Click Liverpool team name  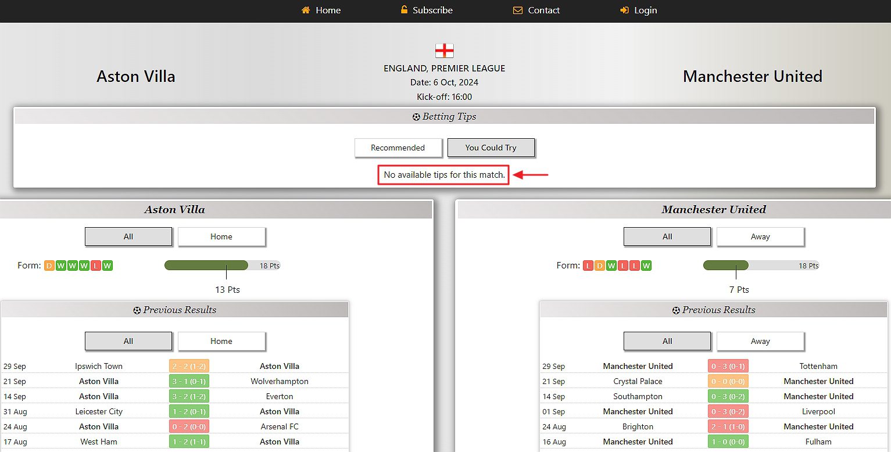(x=818, y=411)
